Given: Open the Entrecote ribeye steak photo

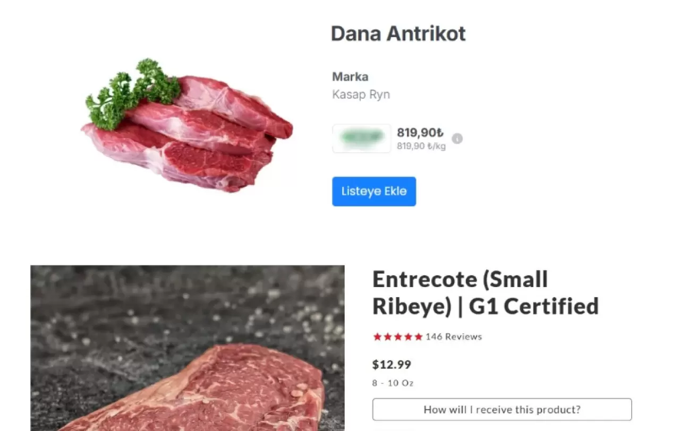Looking at the screenshot, I should pyautogui.click(x=188, y=348).
